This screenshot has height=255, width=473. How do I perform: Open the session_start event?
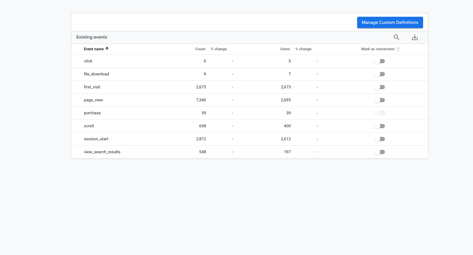point(96,139)
